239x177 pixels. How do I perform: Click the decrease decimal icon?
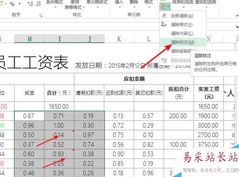[x=38, y=4]
